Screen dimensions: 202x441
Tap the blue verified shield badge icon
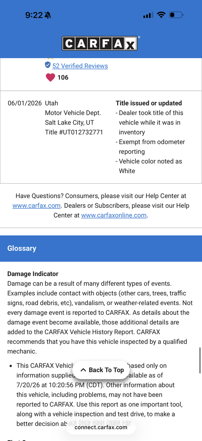pos(48,65)
